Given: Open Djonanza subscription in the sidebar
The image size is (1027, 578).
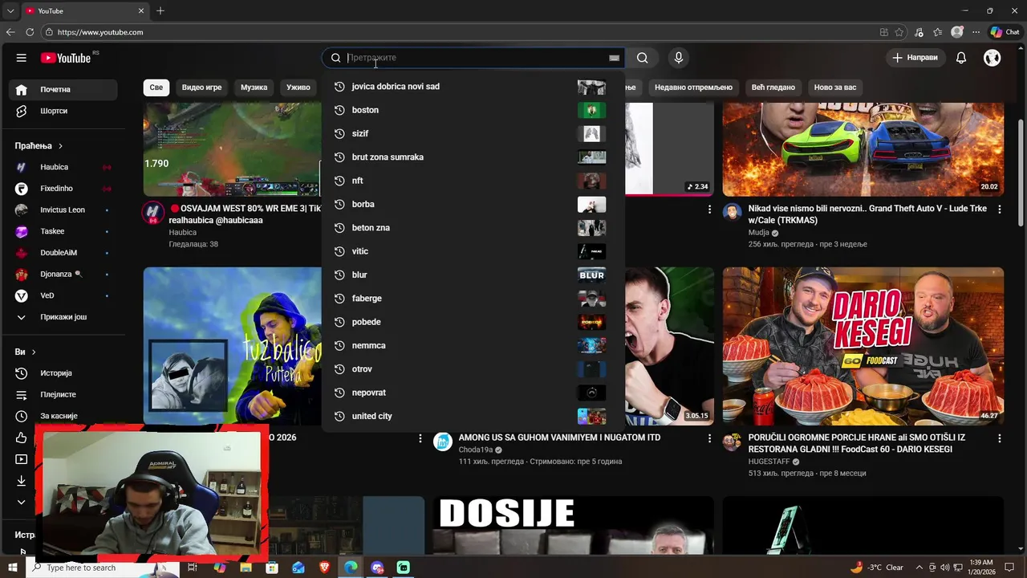Looking at the screenshot, I should [x=63, y=275].
